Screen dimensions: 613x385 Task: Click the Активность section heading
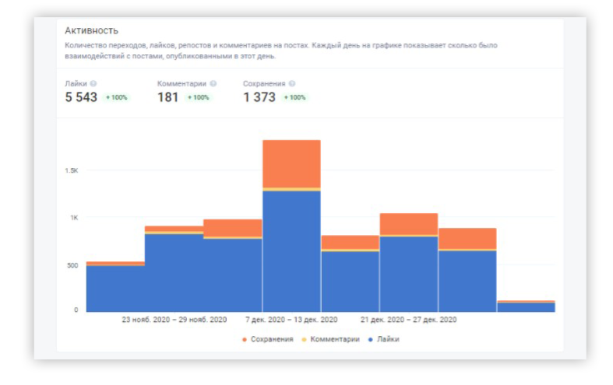pyautogui.click(x=91, y=30)
